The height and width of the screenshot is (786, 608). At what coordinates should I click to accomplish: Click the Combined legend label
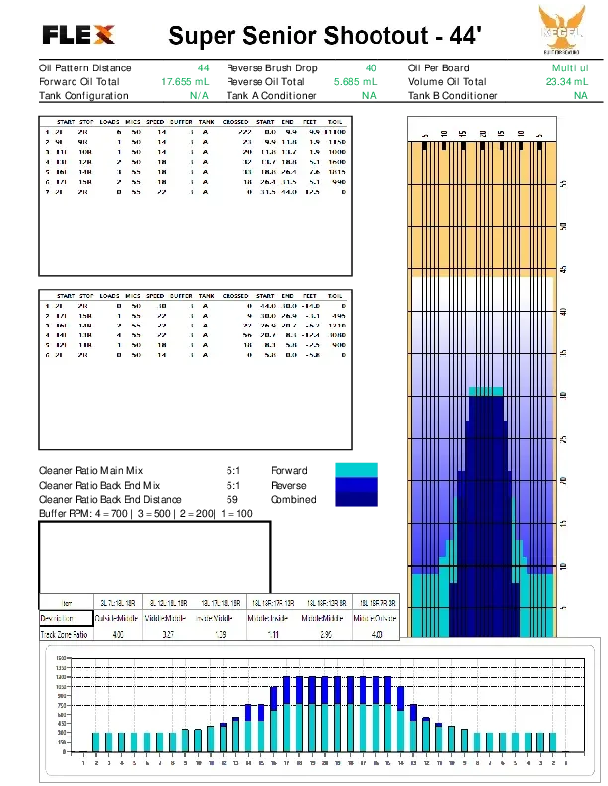[293, 500]
